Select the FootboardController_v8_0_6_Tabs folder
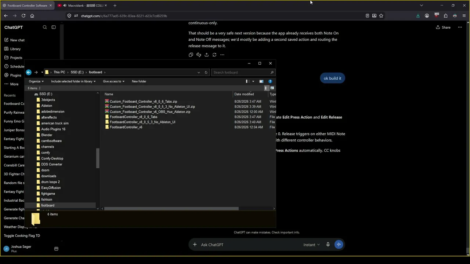This screenshot has width=470, height=264. point(133,117)
